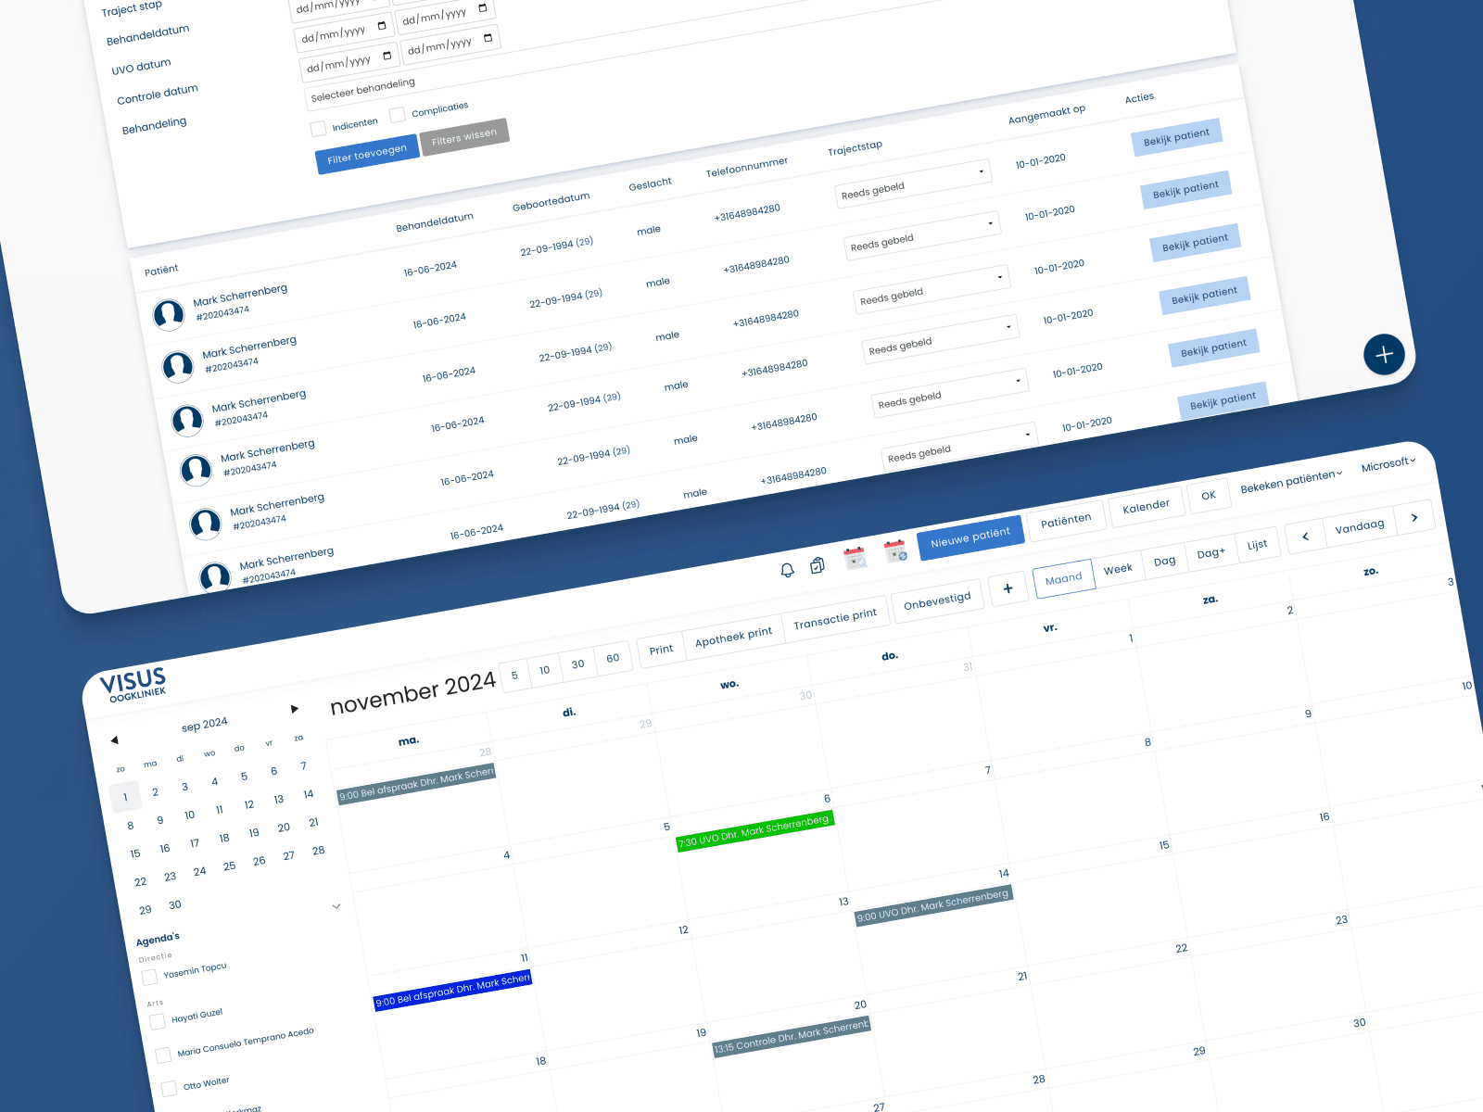Set time interval to 60 minutes
The image size is (1483, 1112).
click(613, 658)
